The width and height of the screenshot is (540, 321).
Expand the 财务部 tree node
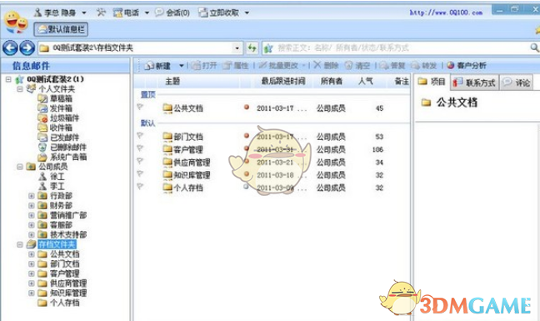click(32, 206)
